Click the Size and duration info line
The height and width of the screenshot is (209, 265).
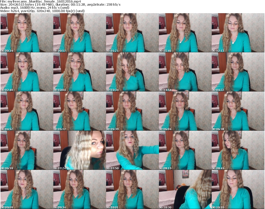[x=60, y=5]
